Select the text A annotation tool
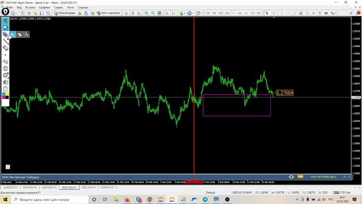 point(27,35)
